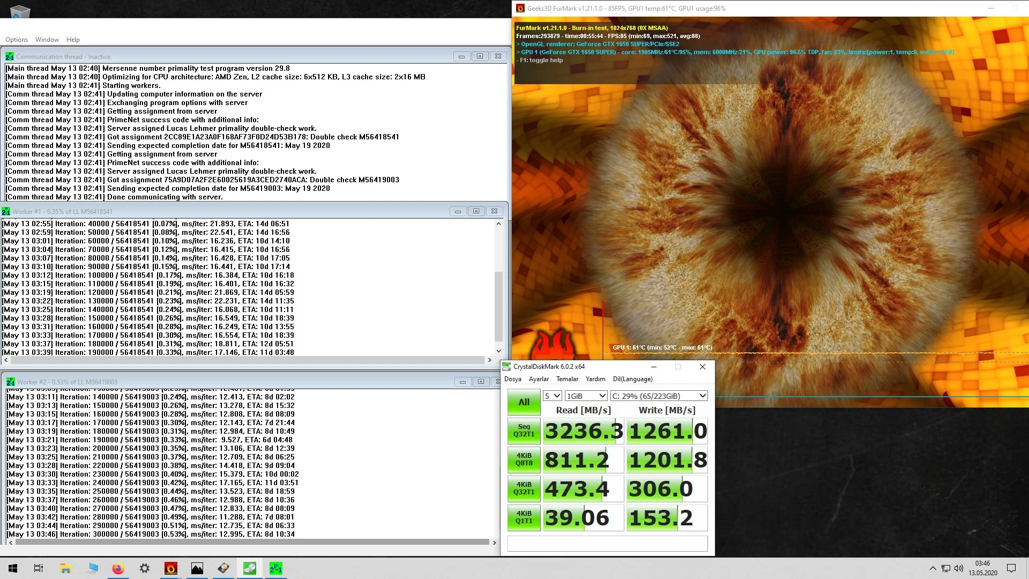1029x579 pixels.
Task: Click the 'Done communicating with server' log line
Action: (114, 197)
